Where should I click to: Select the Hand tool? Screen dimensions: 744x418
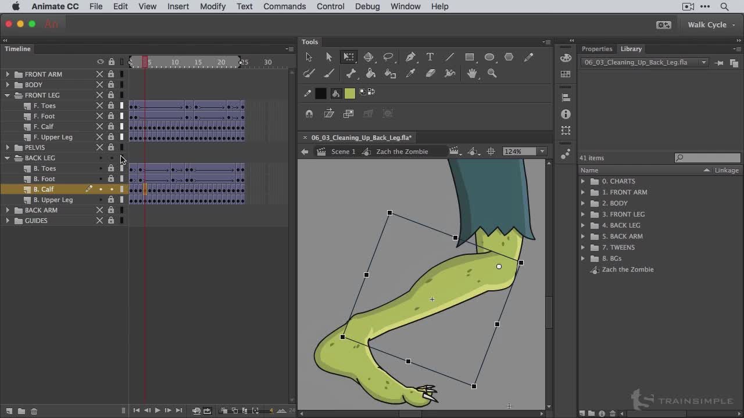pos(472,73)
